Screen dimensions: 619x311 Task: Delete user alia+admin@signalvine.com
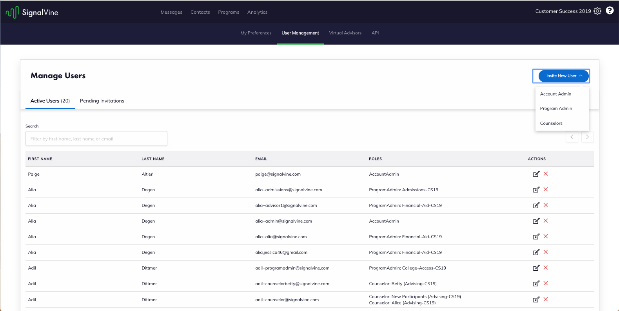(x=546, y=221)
